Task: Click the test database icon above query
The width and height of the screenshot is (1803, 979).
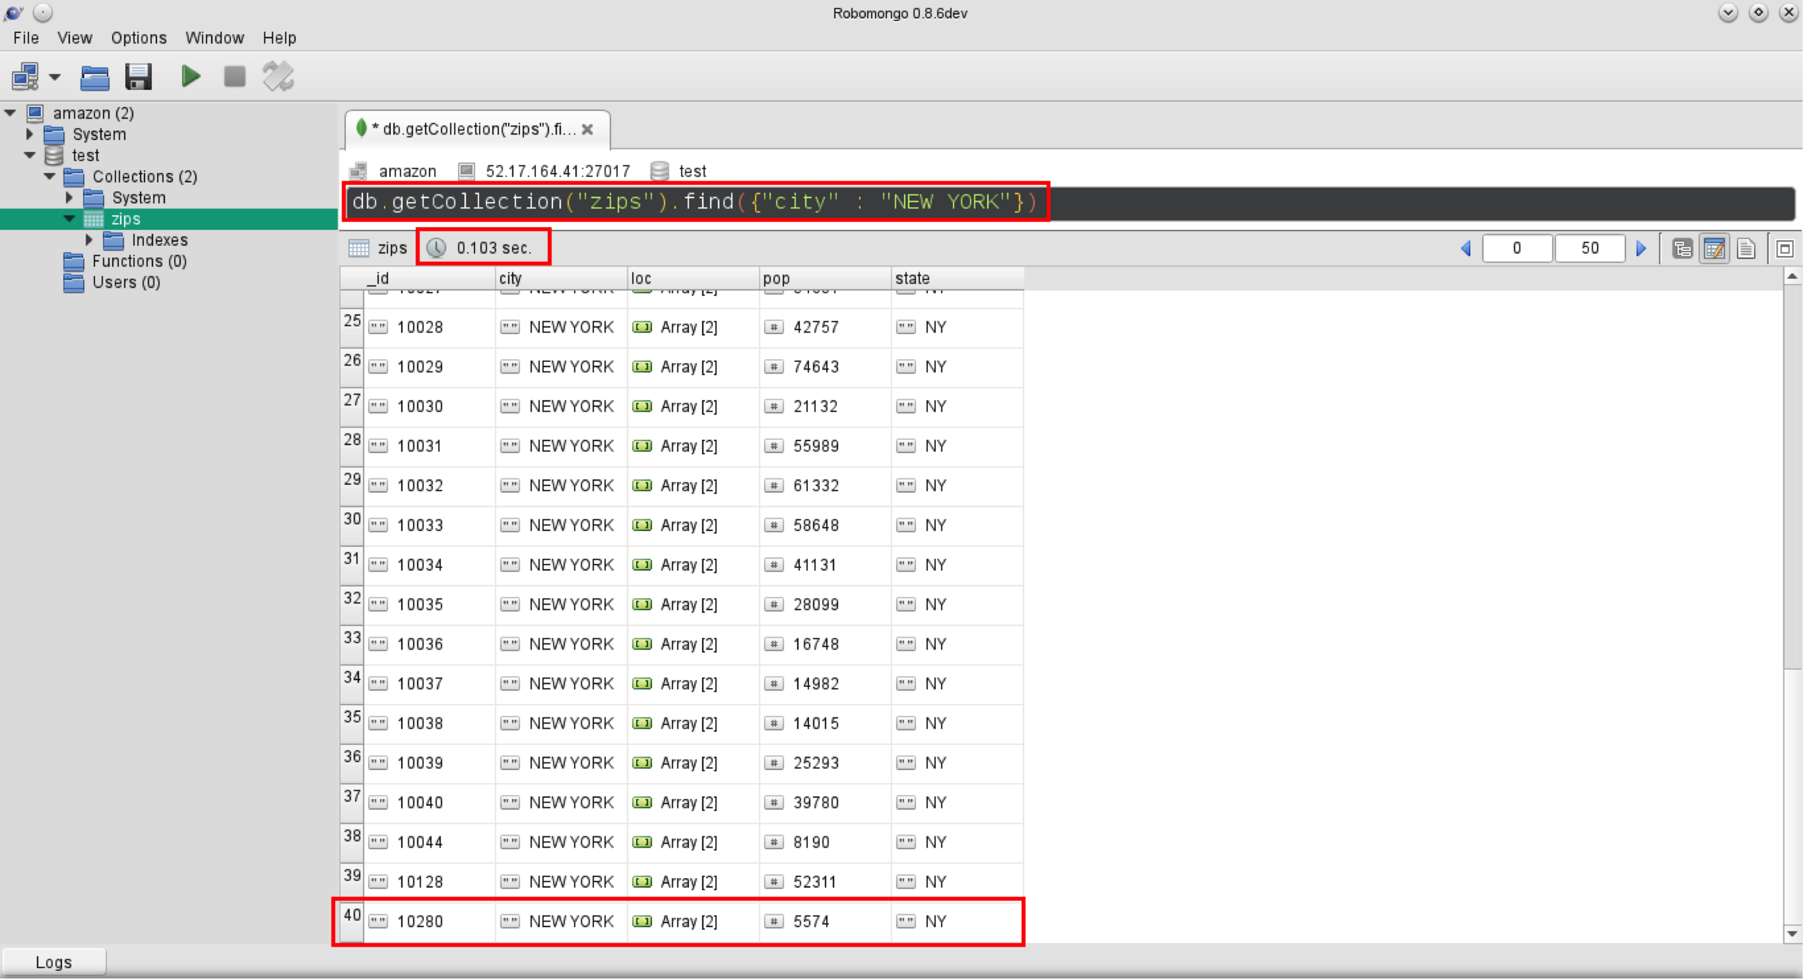Action: pos(659,171)
